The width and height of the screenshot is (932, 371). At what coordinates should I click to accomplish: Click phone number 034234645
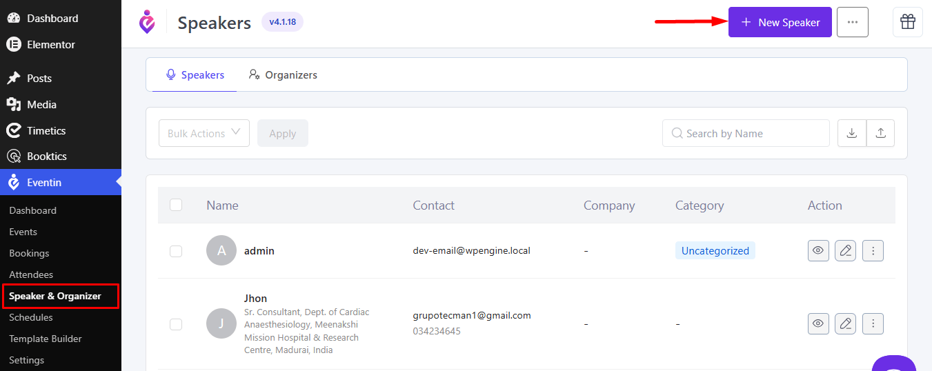[x=437, y=331]
